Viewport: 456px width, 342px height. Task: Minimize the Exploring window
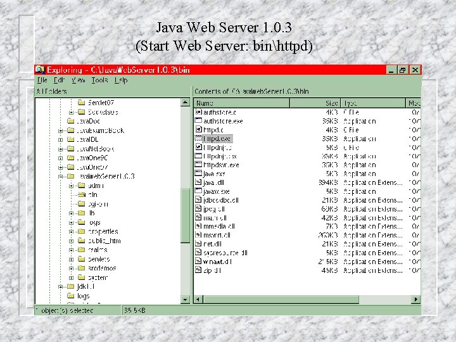click(391, 70)
